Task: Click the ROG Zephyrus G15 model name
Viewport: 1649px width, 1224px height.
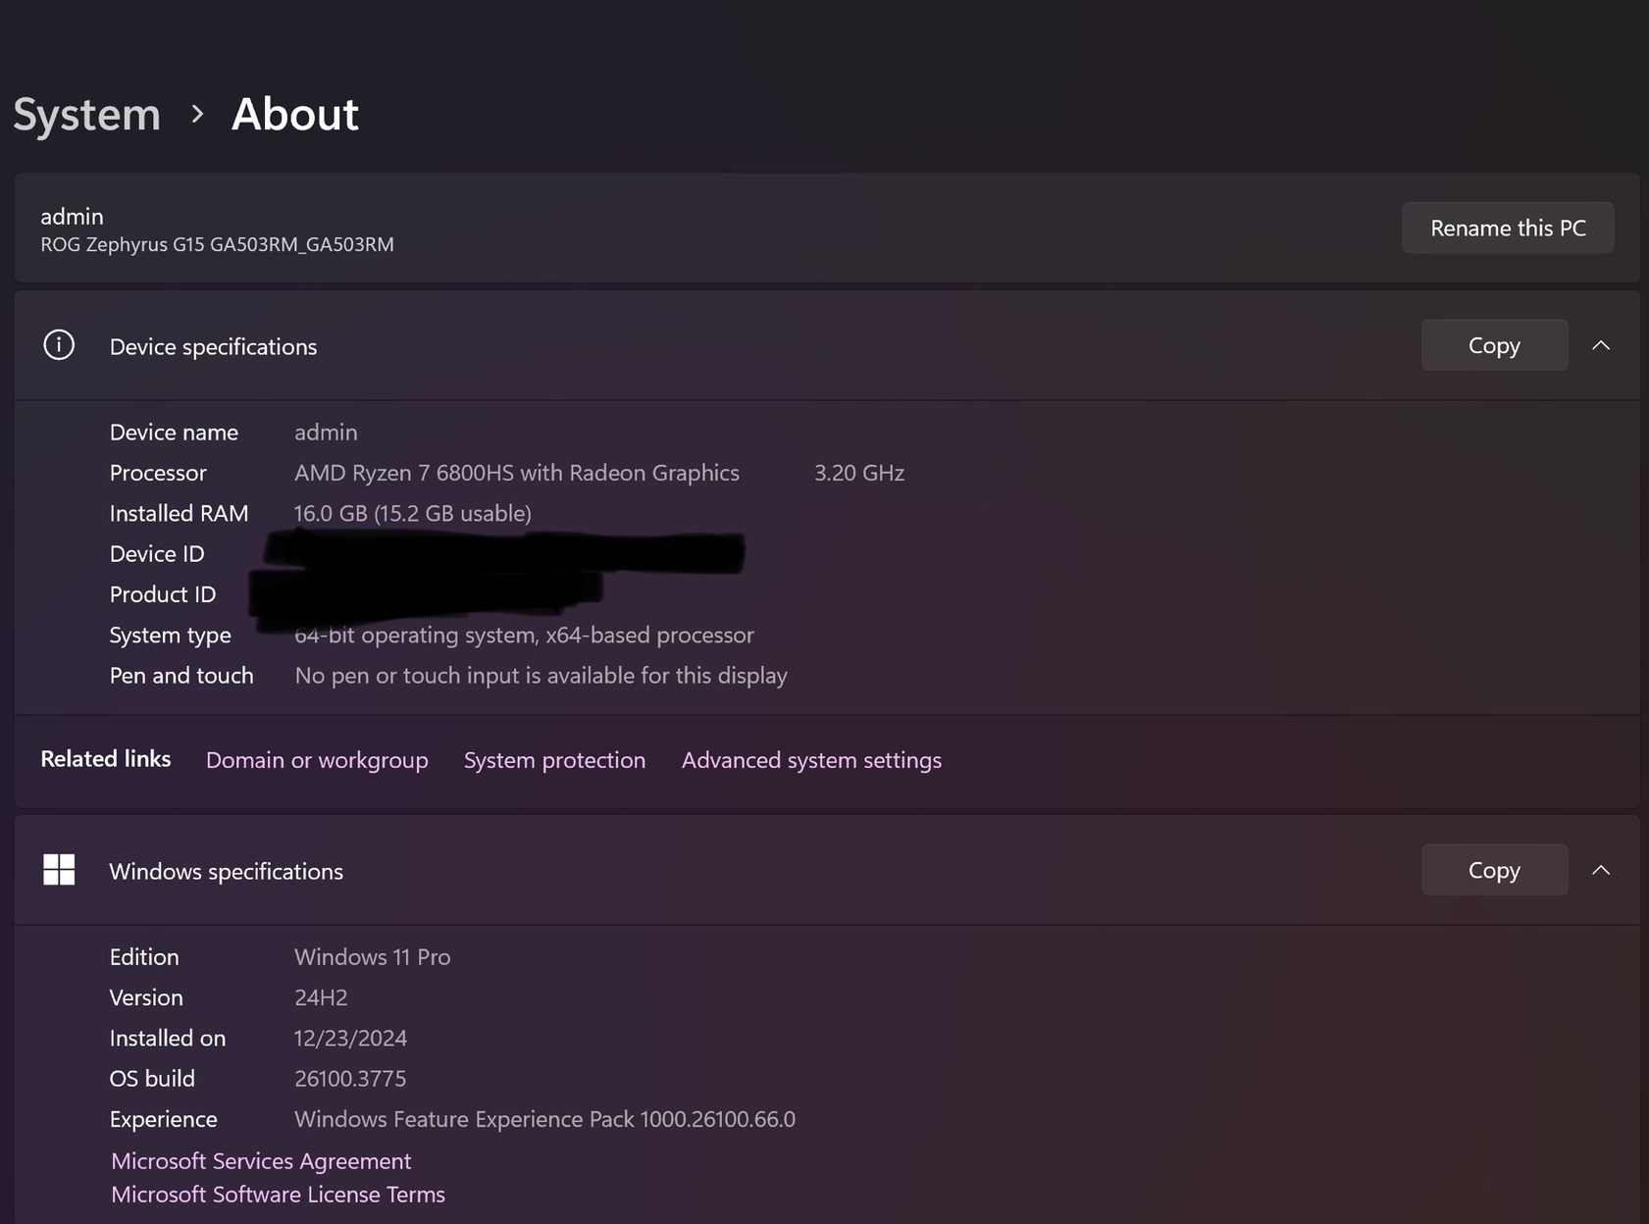Action: [217, 244]
